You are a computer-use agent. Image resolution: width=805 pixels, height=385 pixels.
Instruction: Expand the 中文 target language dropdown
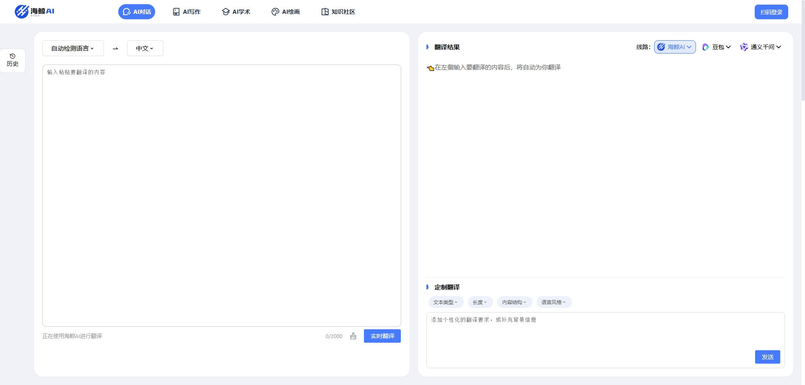(x=145, y=48)
